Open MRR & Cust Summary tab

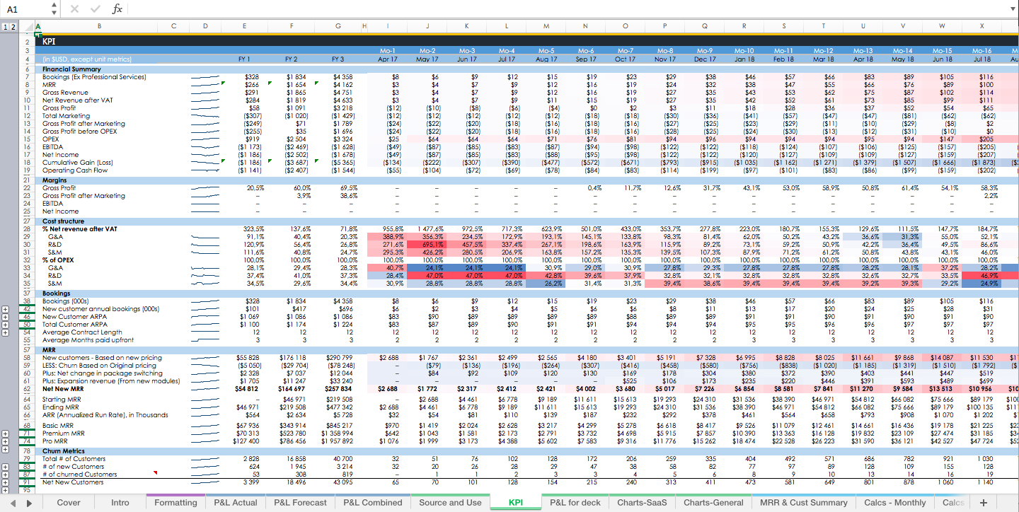[804, 503]
